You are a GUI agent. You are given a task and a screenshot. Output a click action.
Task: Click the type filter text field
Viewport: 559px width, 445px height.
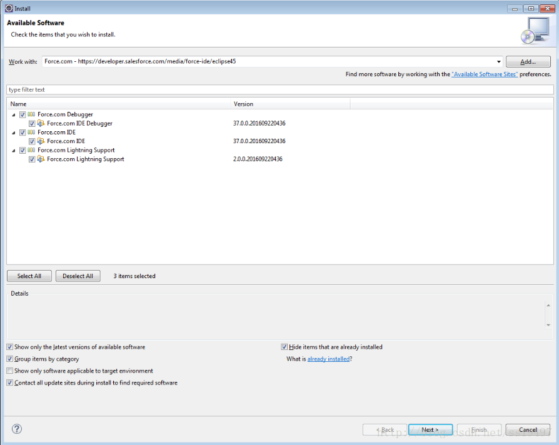(x=280, y=90)
